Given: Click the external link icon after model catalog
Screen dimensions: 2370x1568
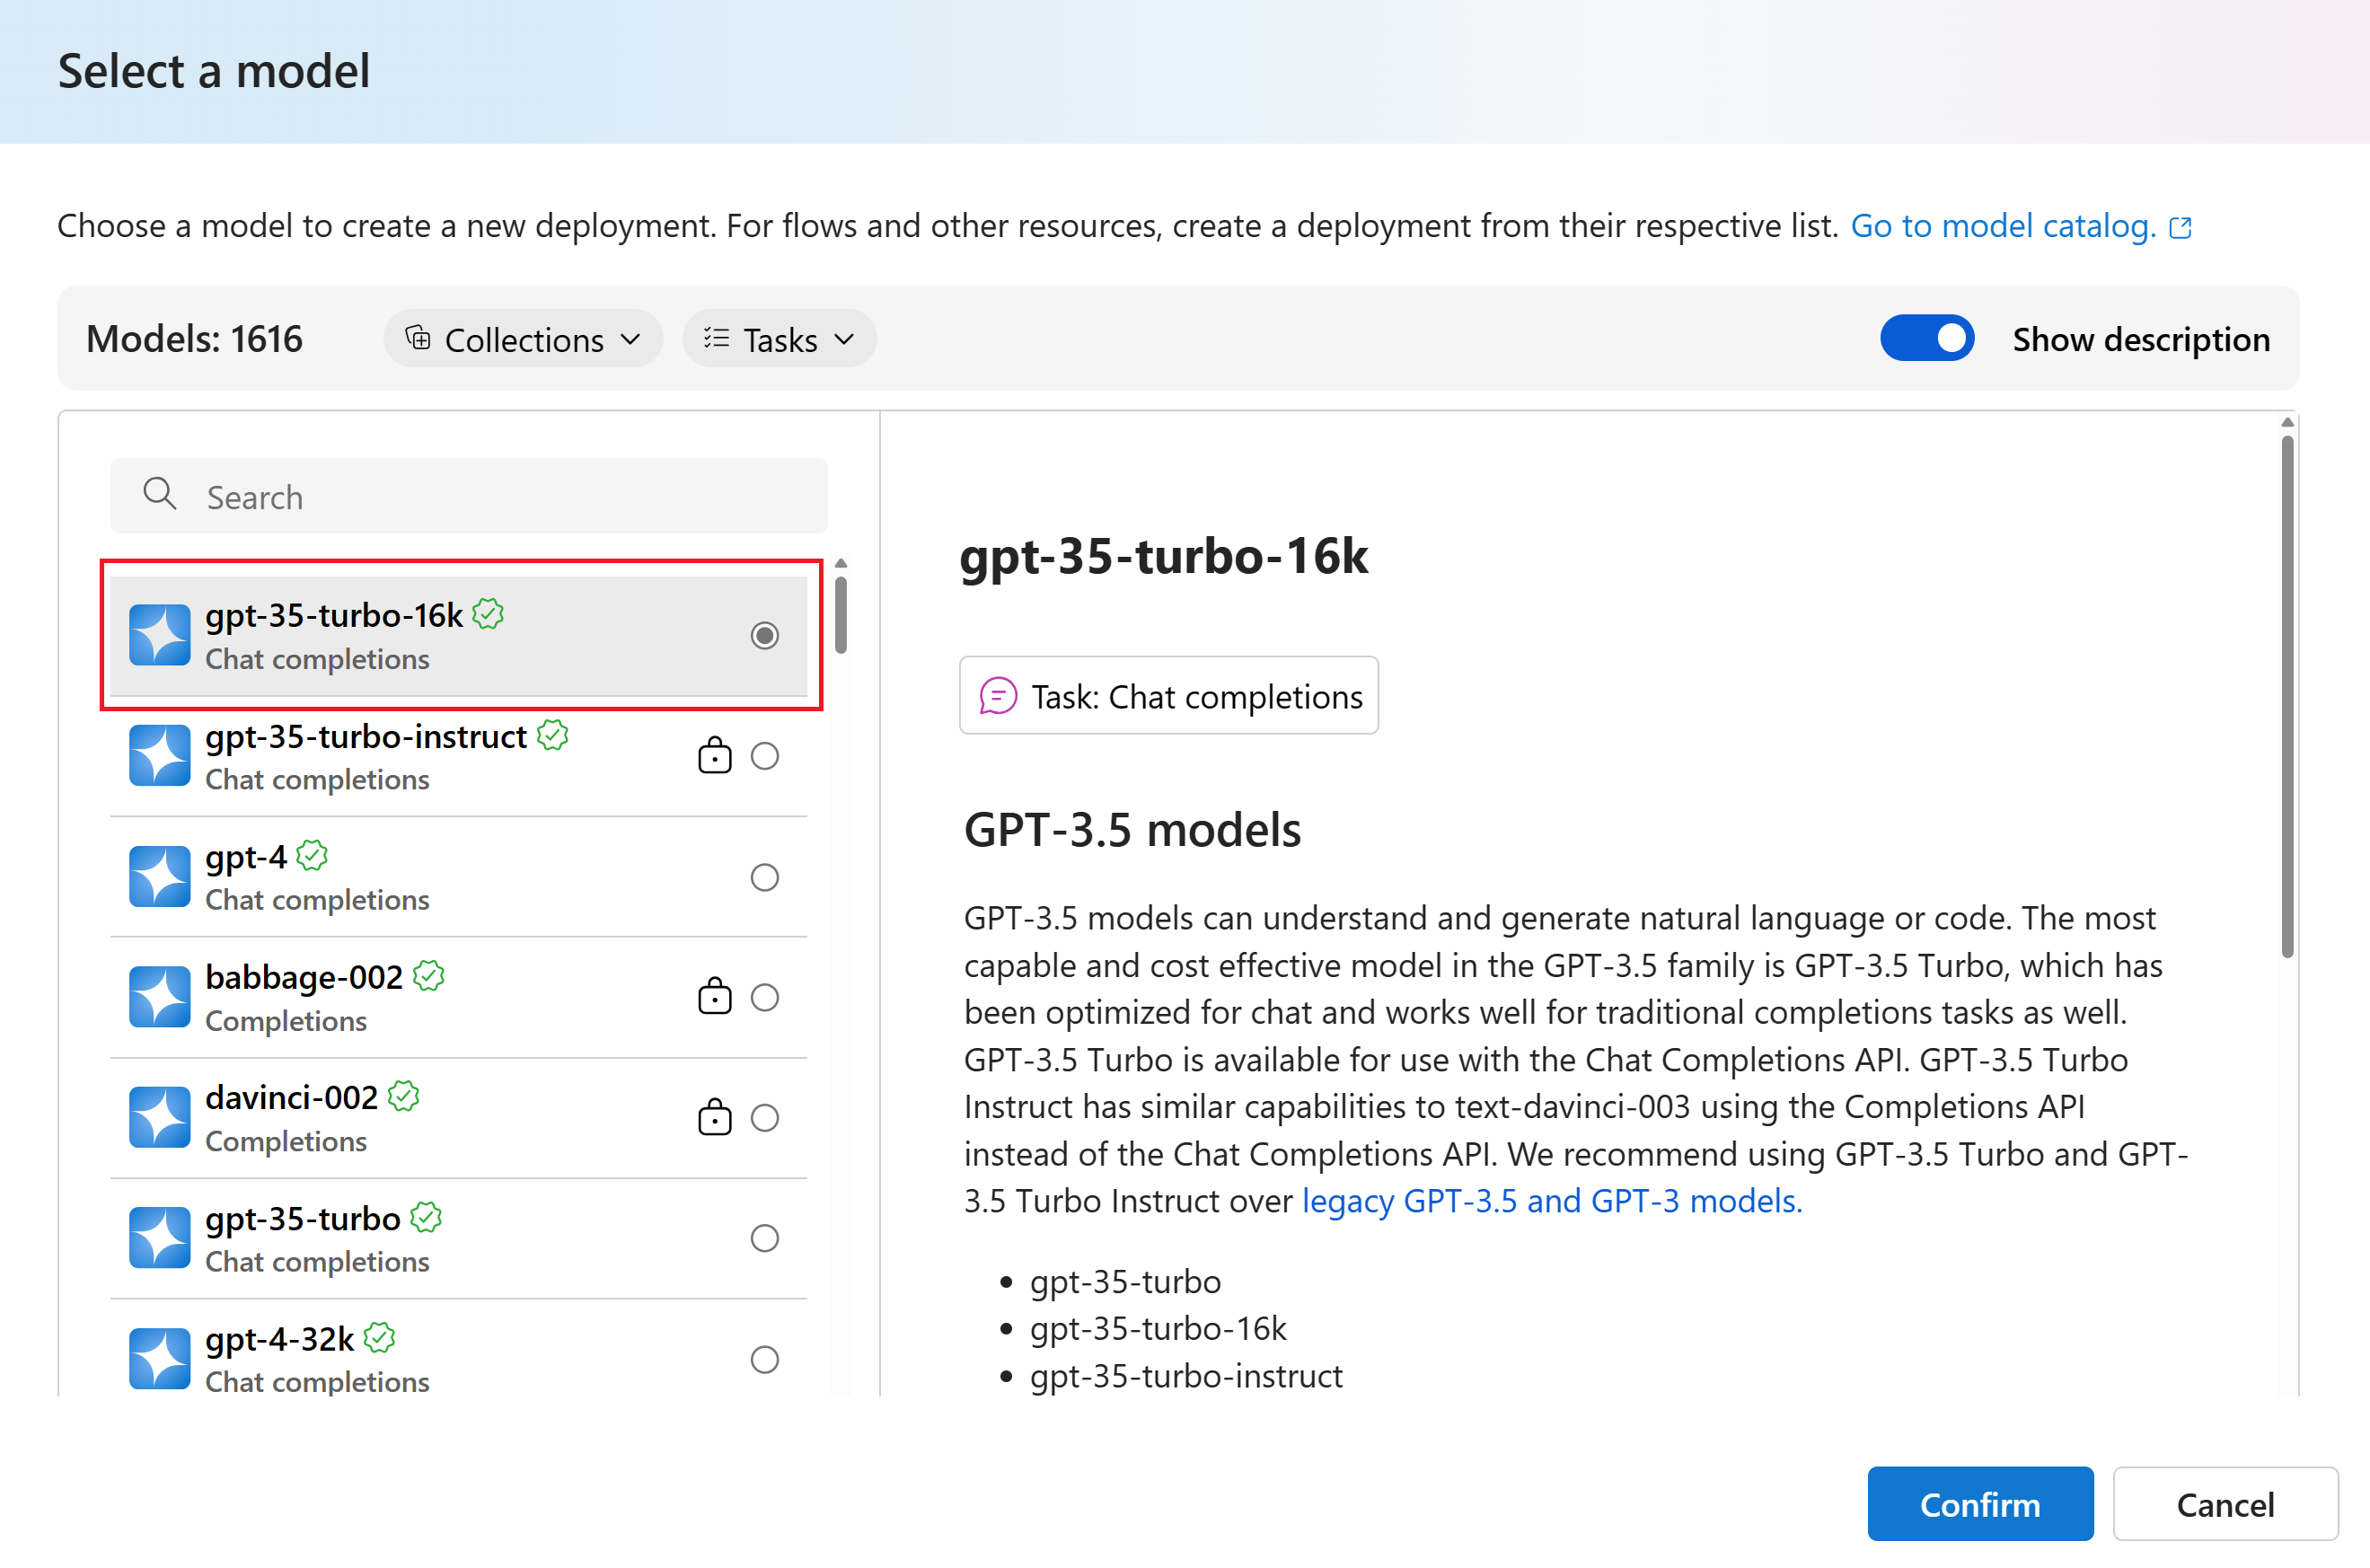Looking at the screenshot, I should (2181, 227).
